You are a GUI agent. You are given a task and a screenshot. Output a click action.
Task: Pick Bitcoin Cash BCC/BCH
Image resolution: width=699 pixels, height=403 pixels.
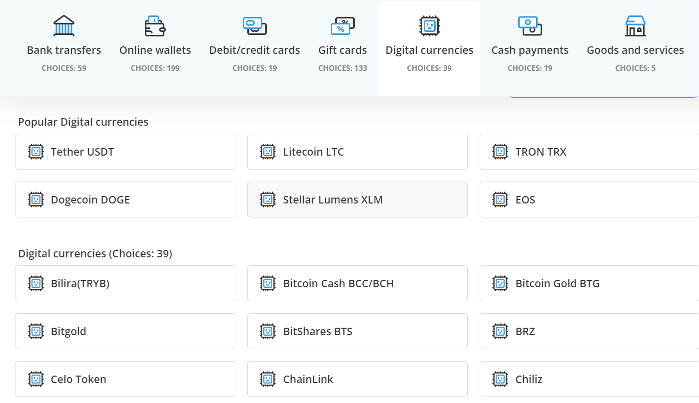[x=357, y=283]
